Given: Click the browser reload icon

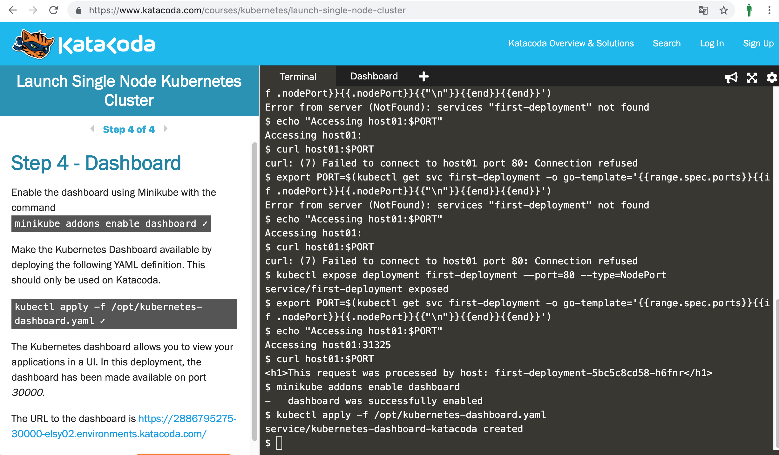Looking at the screenshot, I should [53, 10].
